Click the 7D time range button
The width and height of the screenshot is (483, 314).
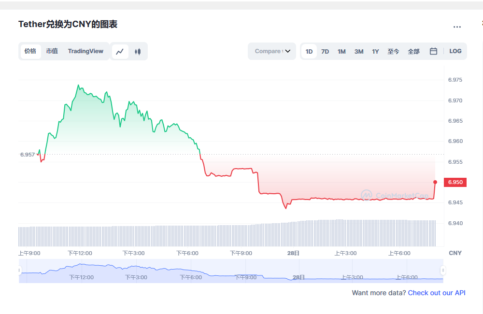325,51
